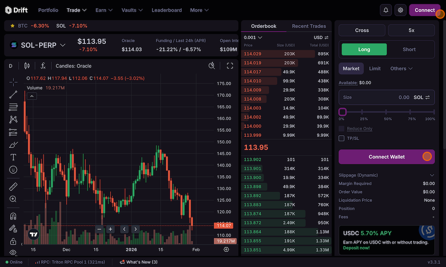This screenshot has width=446, height=267.
Task: Open the Leaderboard page
Action: click(167, 10)
